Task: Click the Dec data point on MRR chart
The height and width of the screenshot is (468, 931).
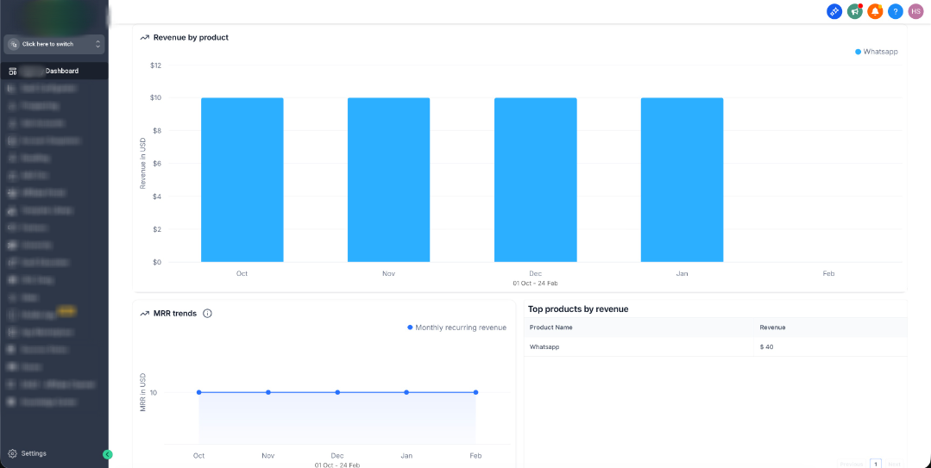Action: [337, 392]
